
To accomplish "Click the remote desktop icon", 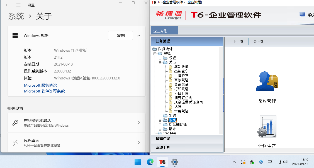I will [x=15, y=143].
